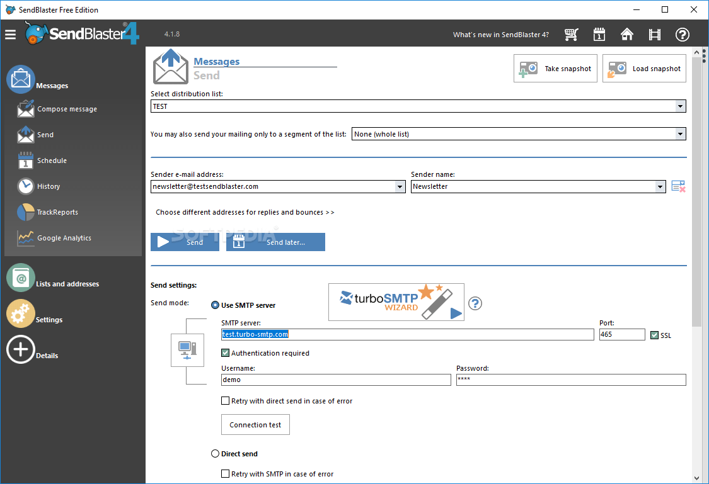
Task: Clear sender name history with the red X icon
Action: [678, 186]
